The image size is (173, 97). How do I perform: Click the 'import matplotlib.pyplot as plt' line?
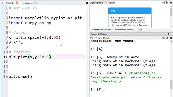45,18
